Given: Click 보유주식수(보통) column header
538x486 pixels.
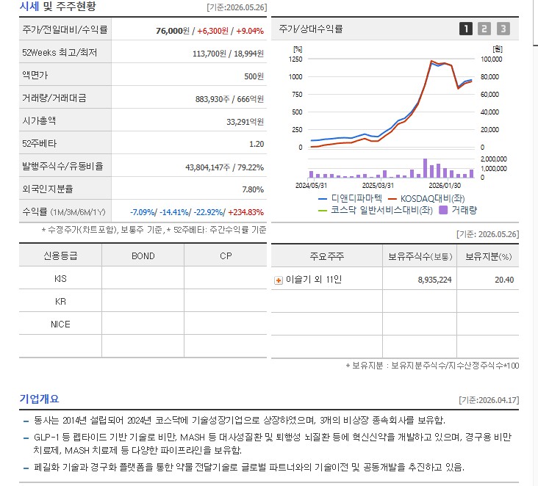Looking at the screenshot, I should pos(420,257).
